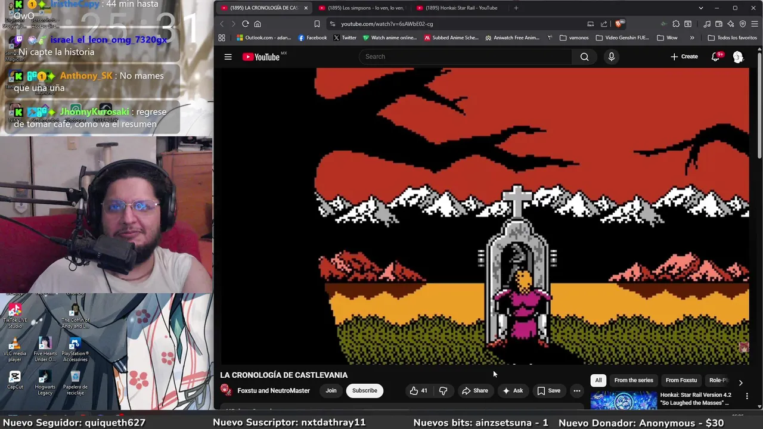
Task: Open browser home page icon
Action: (258, 24)
